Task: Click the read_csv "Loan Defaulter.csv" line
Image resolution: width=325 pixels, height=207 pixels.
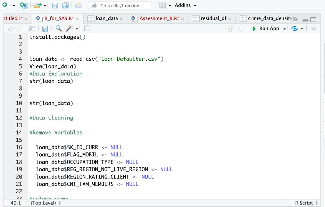Action: [97, 59]
